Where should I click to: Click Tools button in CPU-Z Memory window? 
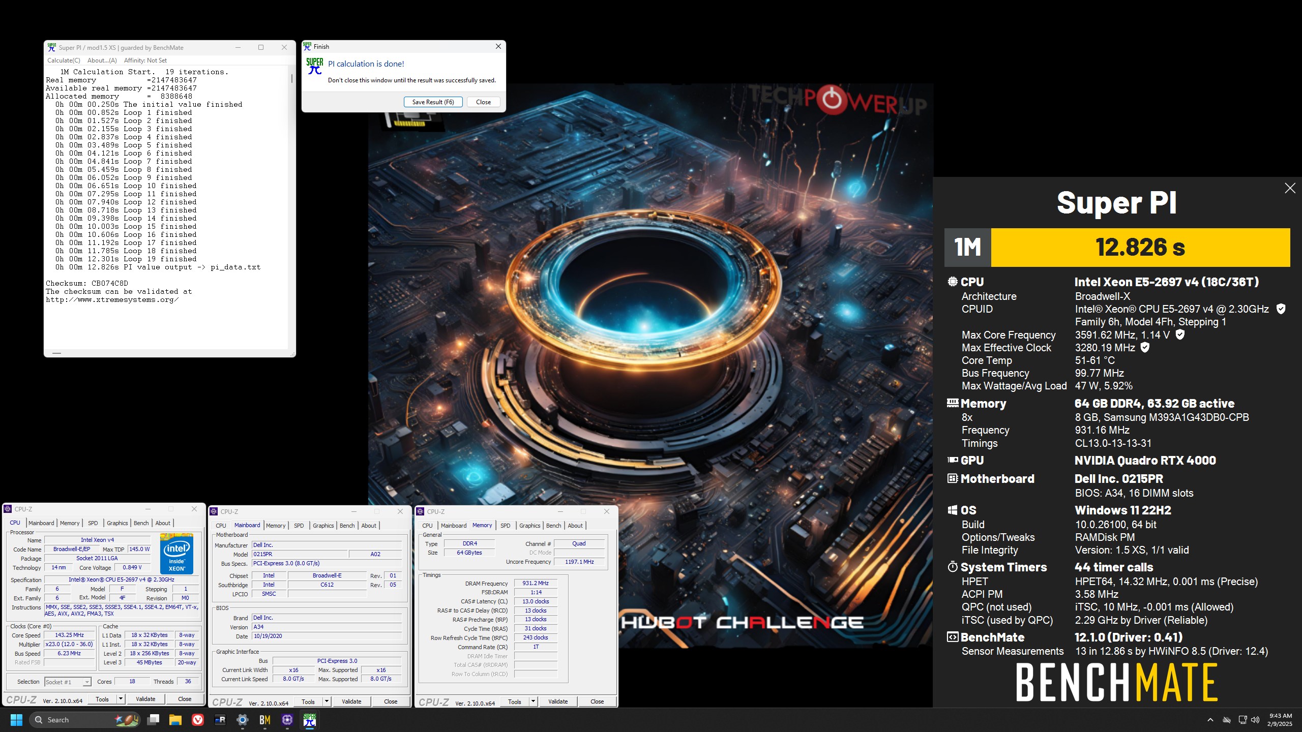pyautogui.click(x=515, y=701)
